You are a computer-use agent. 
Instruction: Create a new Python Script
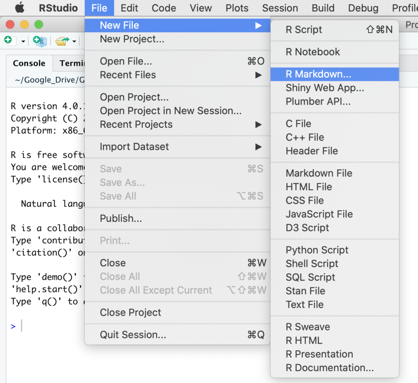click(335, 250)
